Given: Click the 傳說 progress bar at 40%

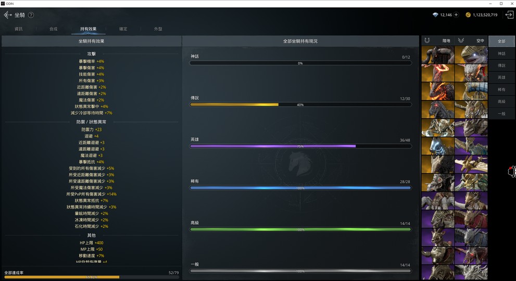Looking at the screenshot, I should pos(300,105).
